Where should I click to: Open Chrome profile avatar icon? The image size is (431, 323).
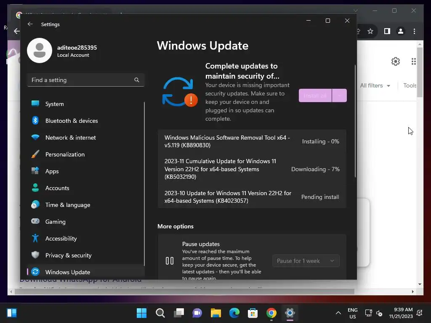coord(401,31)
